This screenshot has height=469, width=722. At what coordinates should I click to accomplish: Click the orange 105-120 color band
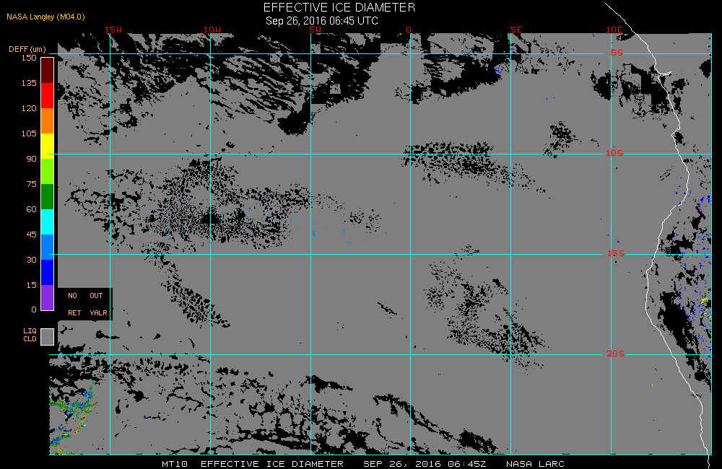click(48, 120)
